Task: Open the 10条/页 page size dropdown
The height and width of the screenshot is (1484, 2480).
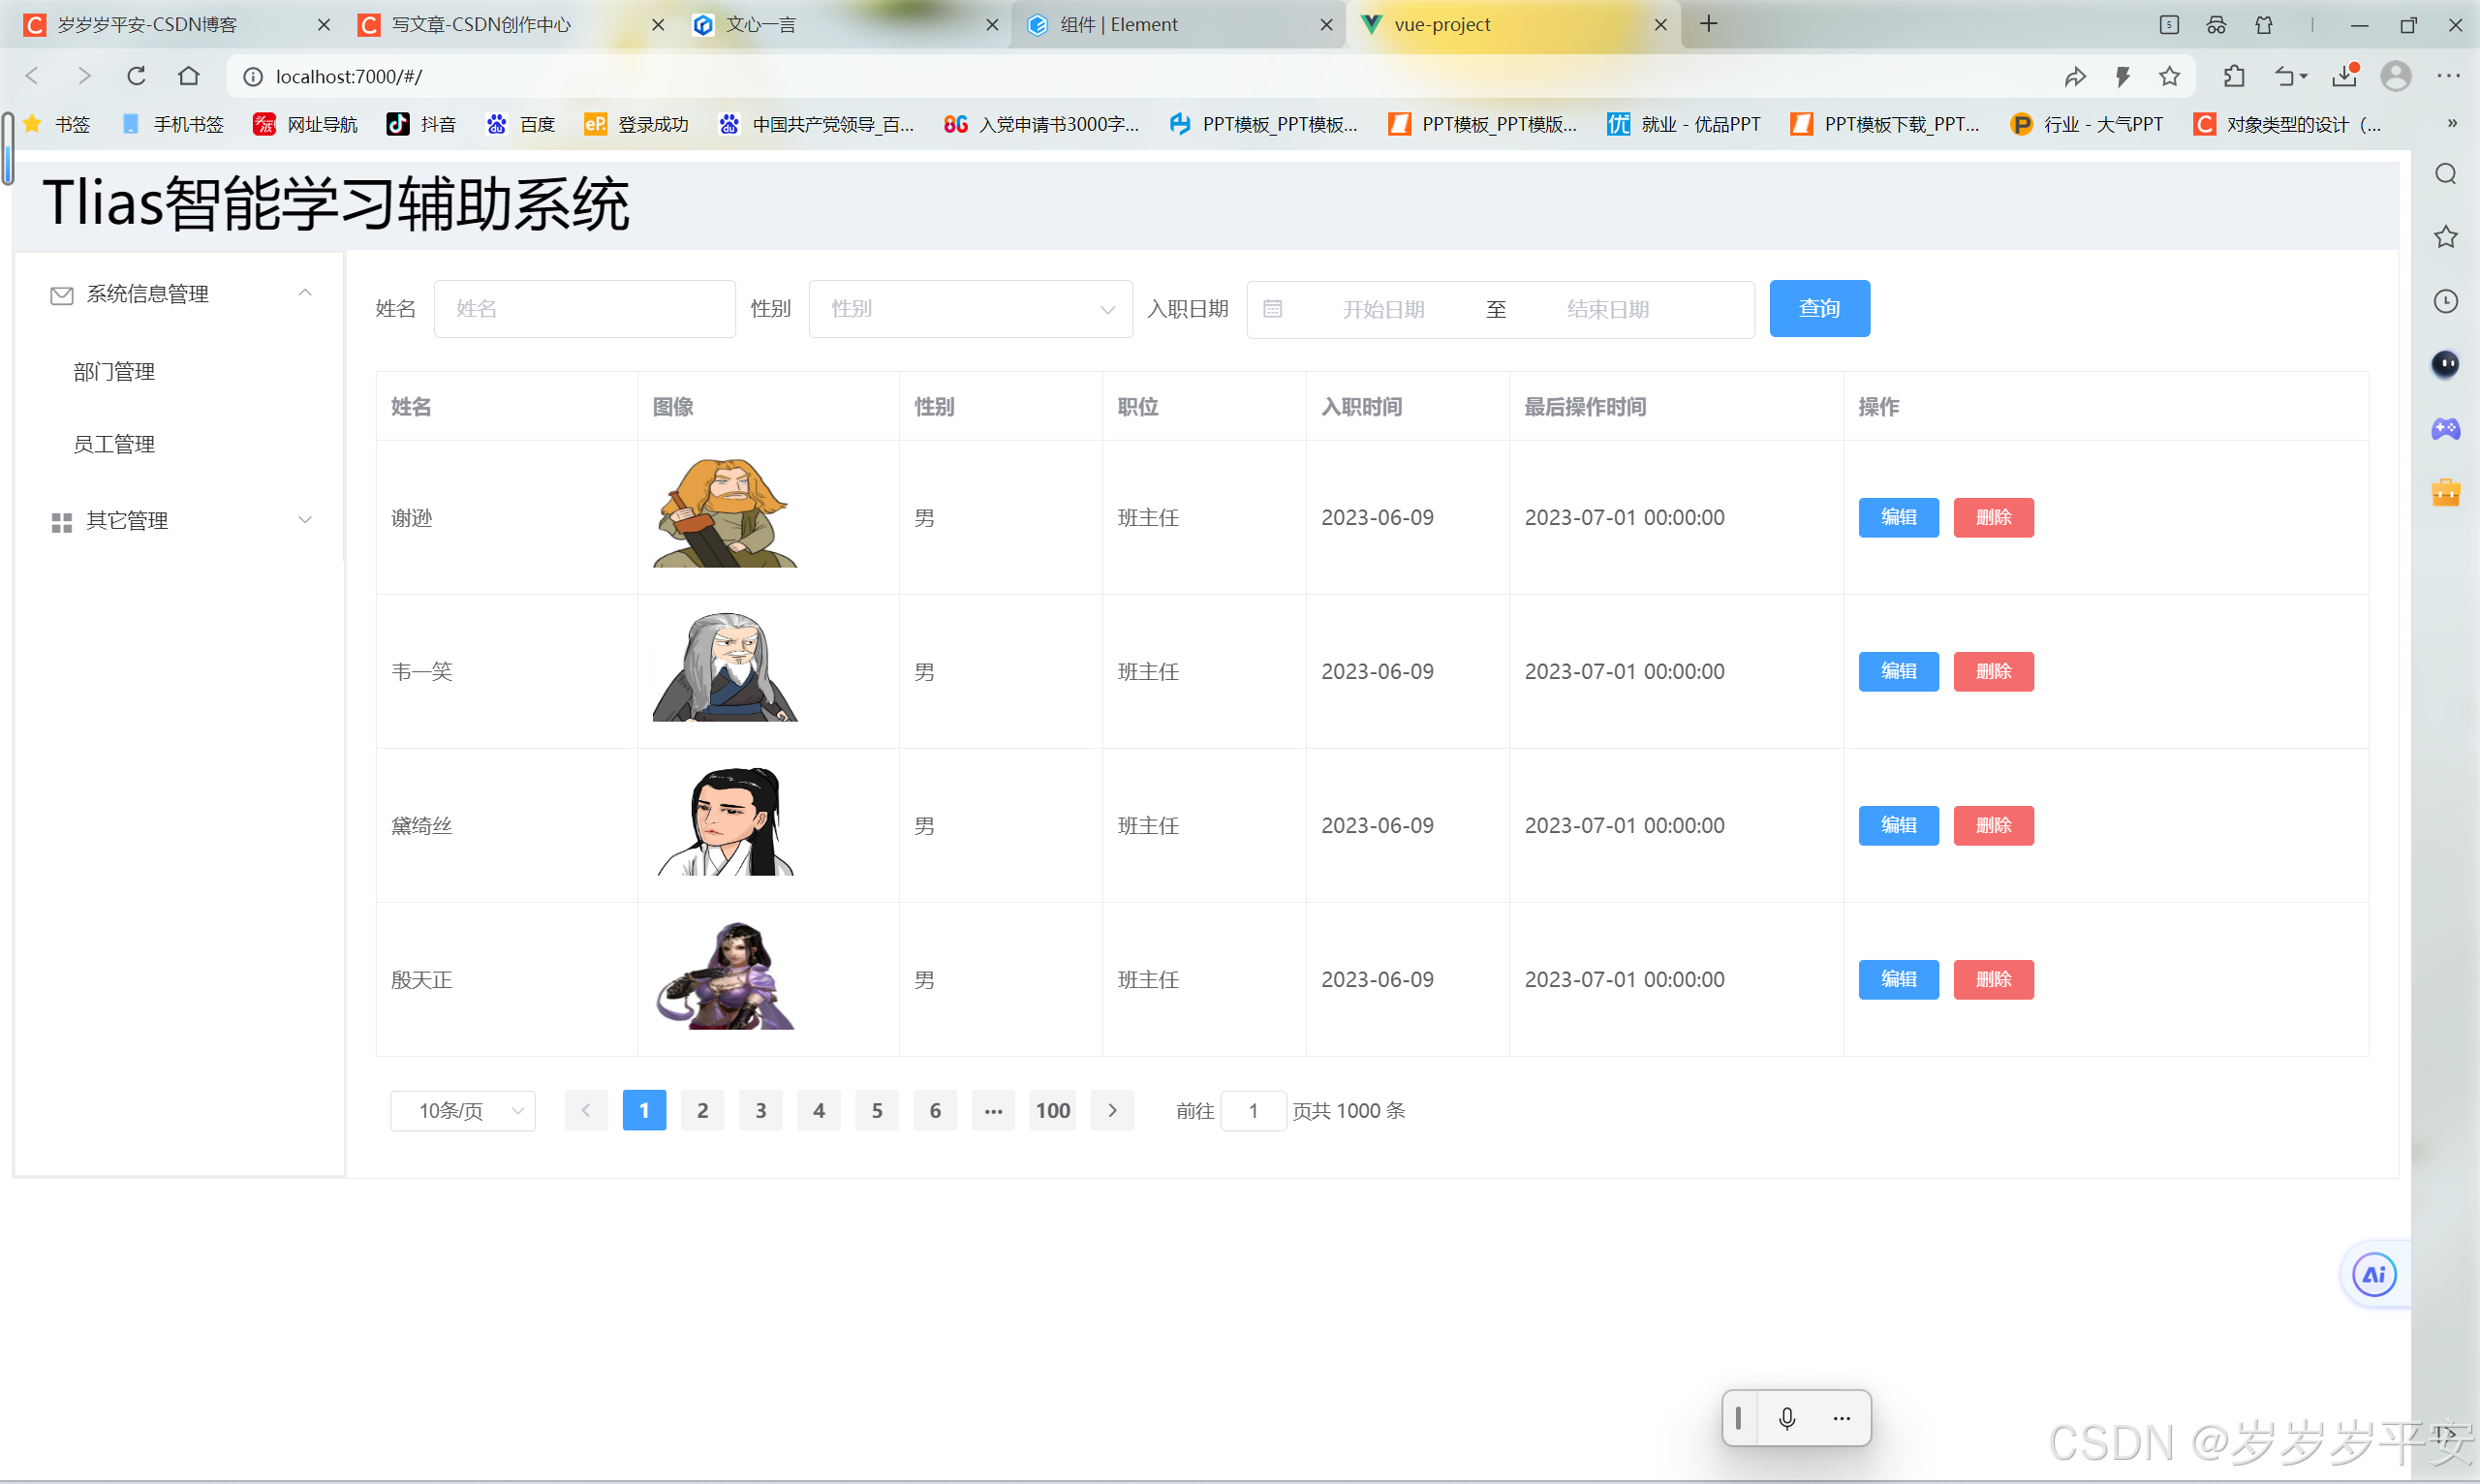Action: tap(462, 1110)
